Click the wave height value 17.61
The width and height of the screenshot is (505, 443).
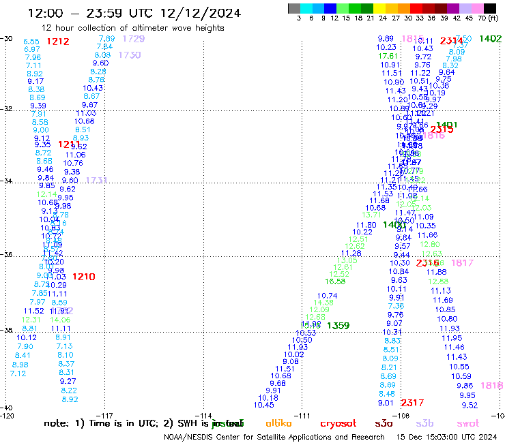pos(388,56)
